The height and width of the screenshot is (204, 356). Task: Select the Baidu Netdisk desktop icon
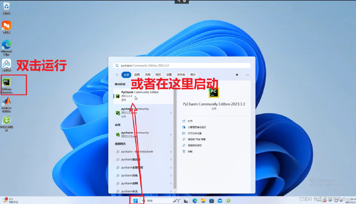coord(6,65)
